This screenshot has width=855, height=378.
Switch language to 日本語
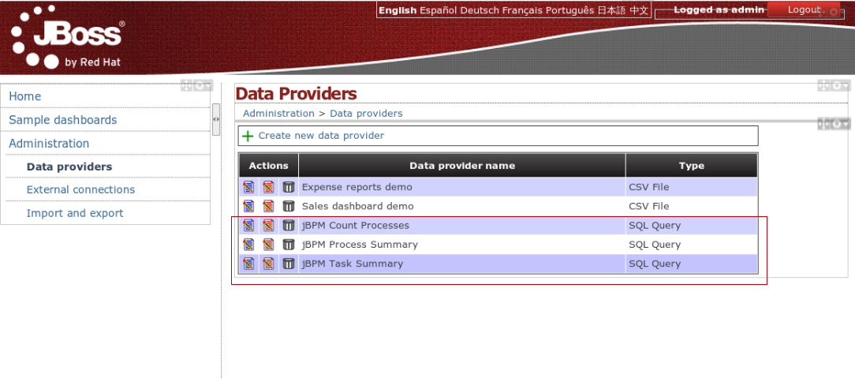612,9
